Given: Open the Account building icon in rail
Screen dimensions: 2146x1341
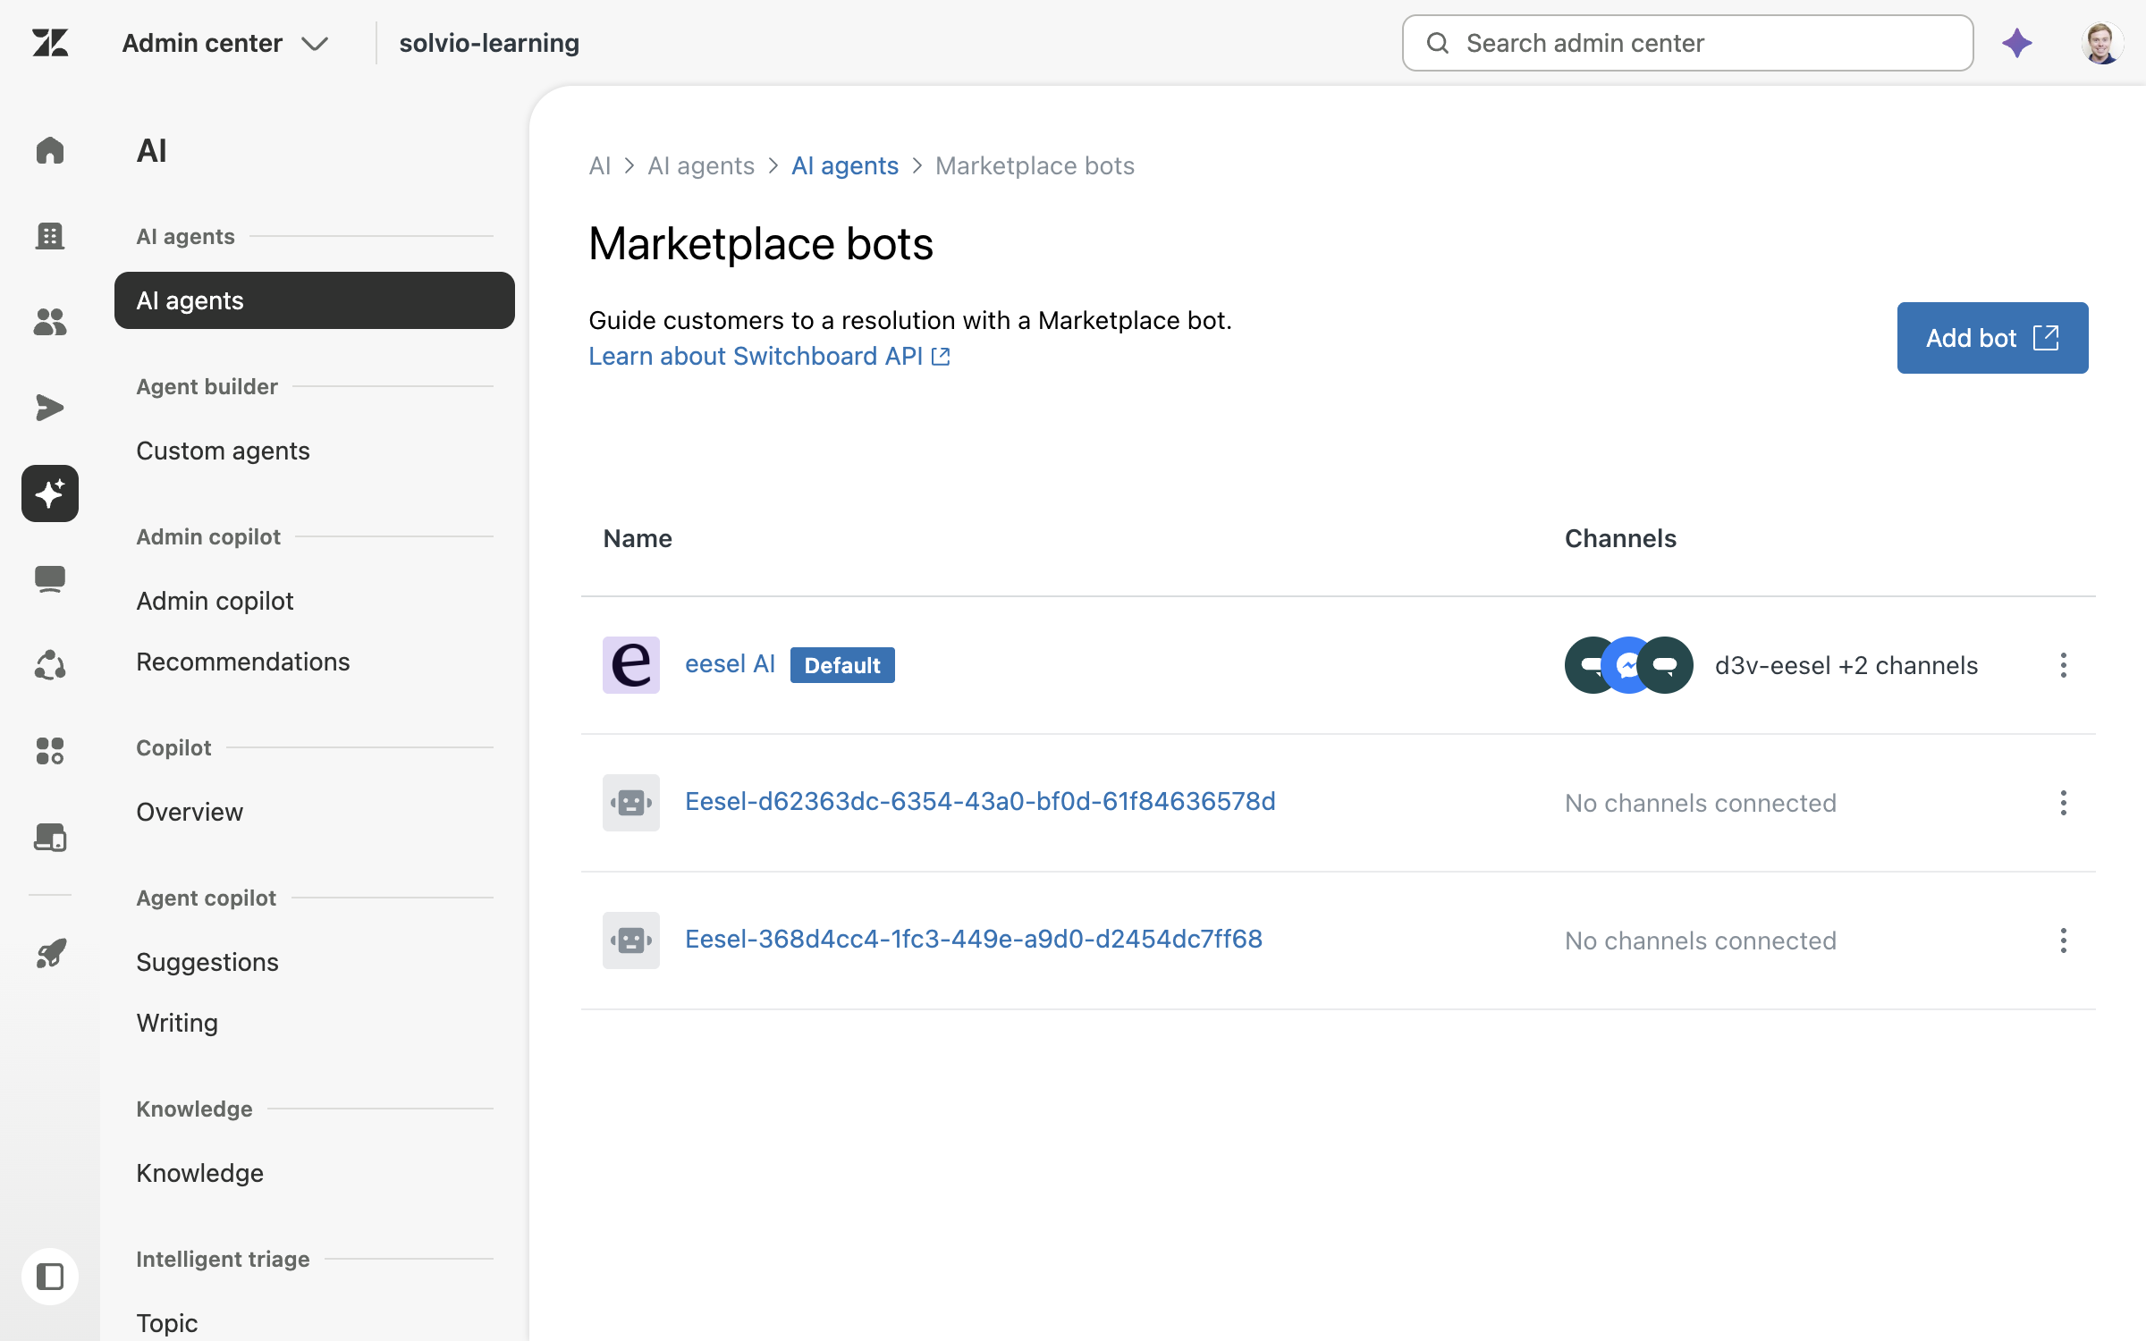Looking at the screenshot, I should coord(50,236).
